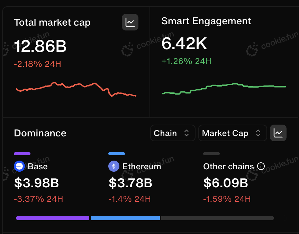This screenshot has height=234, width=299.
Task: Expand the Chain dropdown
Action: pos(173,133)
